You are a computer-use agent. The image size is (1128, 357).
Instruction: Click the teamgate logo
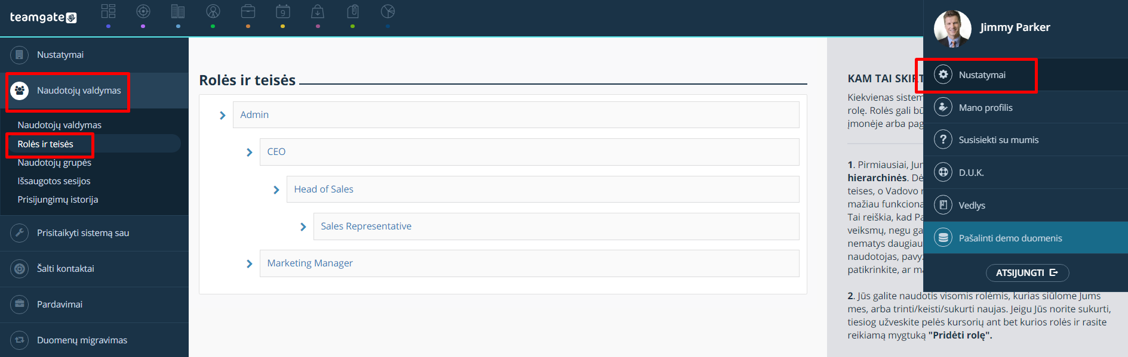pos(43,17)
